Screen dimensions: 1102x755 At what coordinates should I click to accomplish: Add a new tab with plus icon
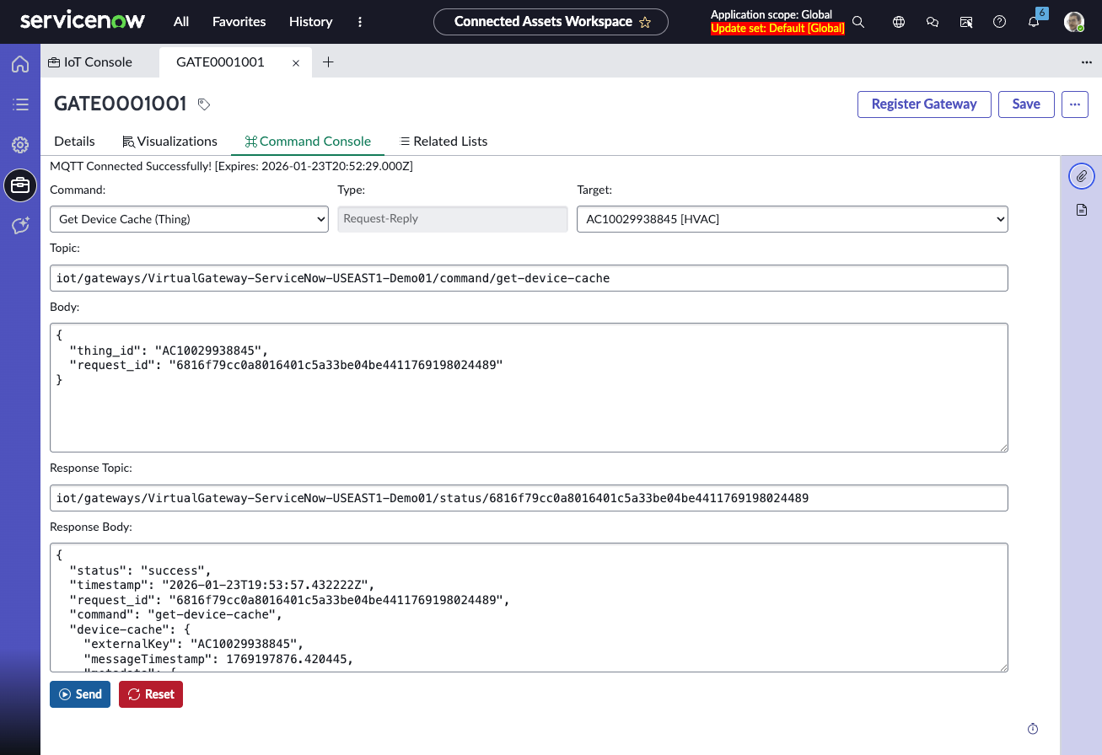click(329, 62)
